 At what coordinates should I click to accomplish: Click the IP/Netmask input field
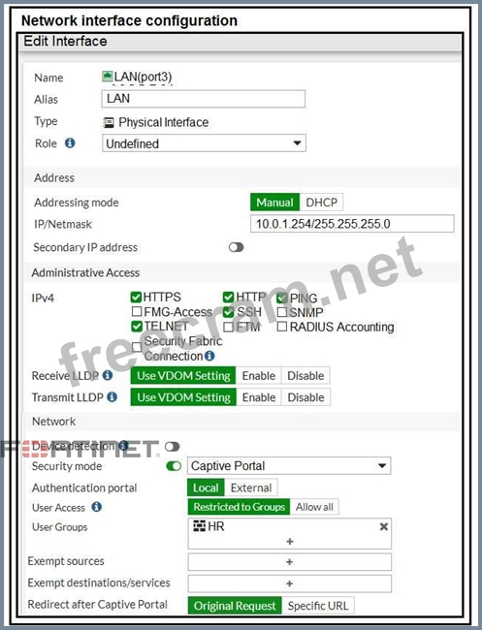click(x=352, y=224)
